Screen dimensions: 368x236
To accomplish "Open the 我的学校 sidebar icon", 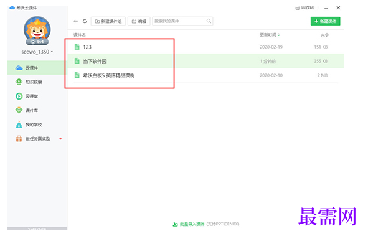I will pos(19,125).
